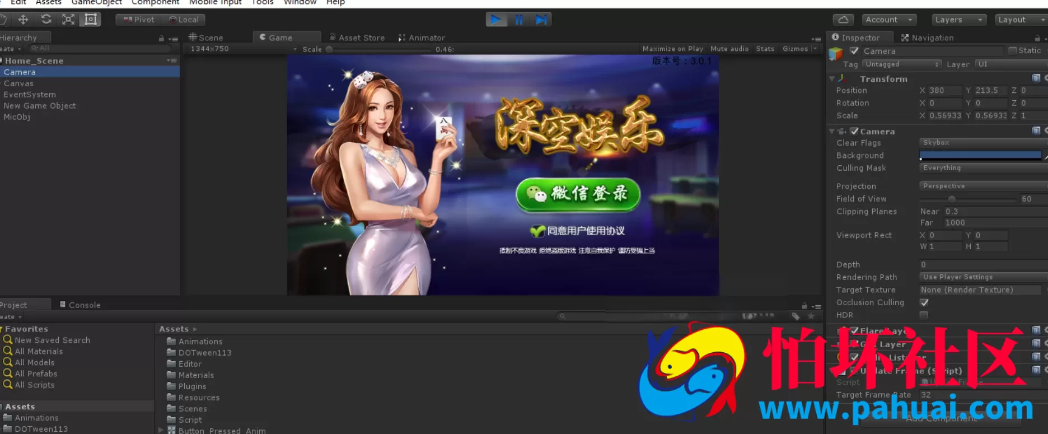Toggle Local handle rotation
This screenshot has width=1048, height=434.
(184, 20)
